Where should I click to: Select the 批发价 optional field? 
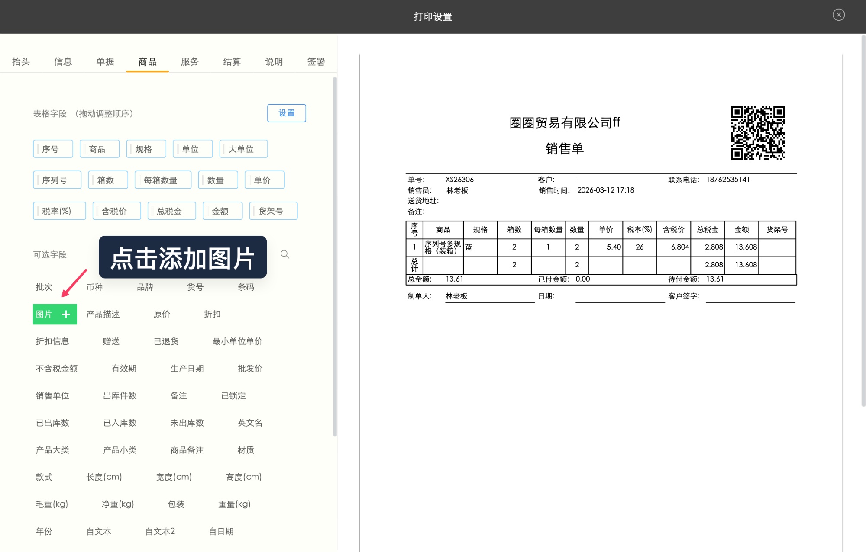(x=249, y=368)
